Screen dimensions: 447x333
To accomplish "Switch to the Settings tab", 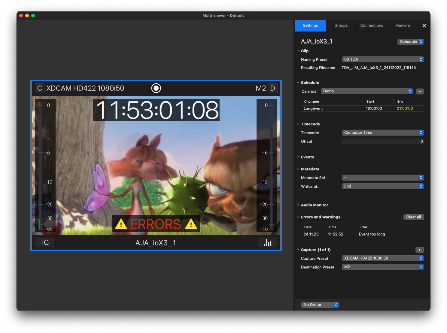I will tap(310, 25).
